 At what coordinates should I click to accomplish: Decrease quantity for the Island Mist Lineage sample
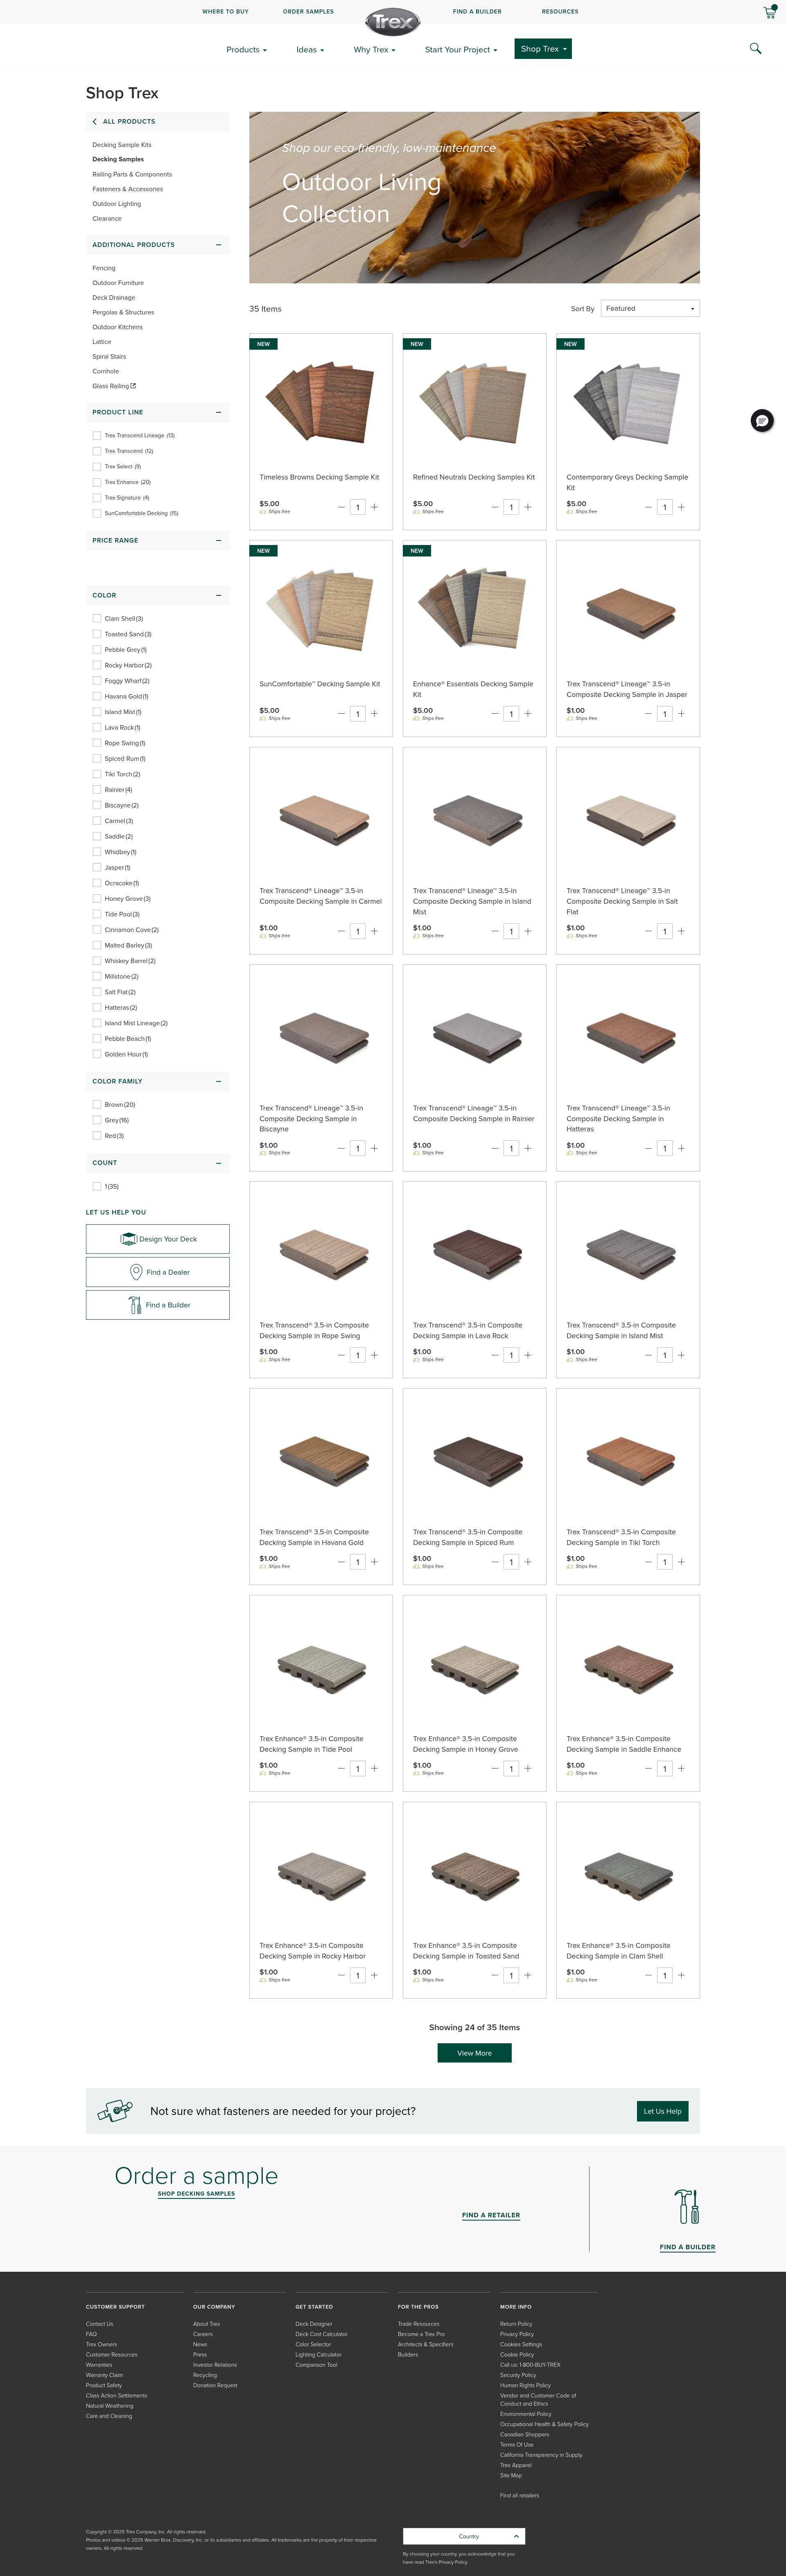(494, 931)
